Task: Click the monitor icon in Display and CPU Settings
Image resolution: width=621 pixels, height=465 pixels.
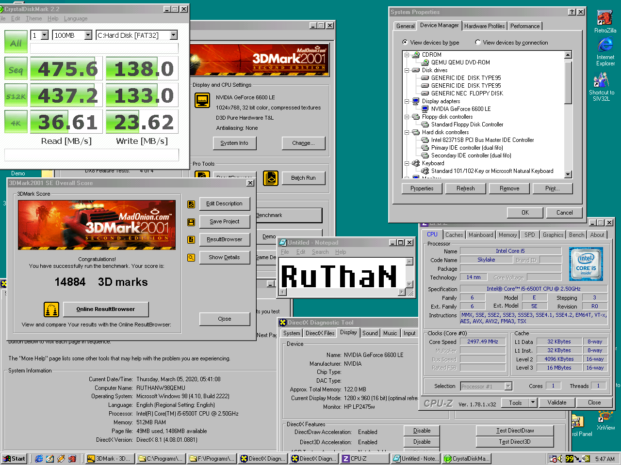Action: [202, 100]
